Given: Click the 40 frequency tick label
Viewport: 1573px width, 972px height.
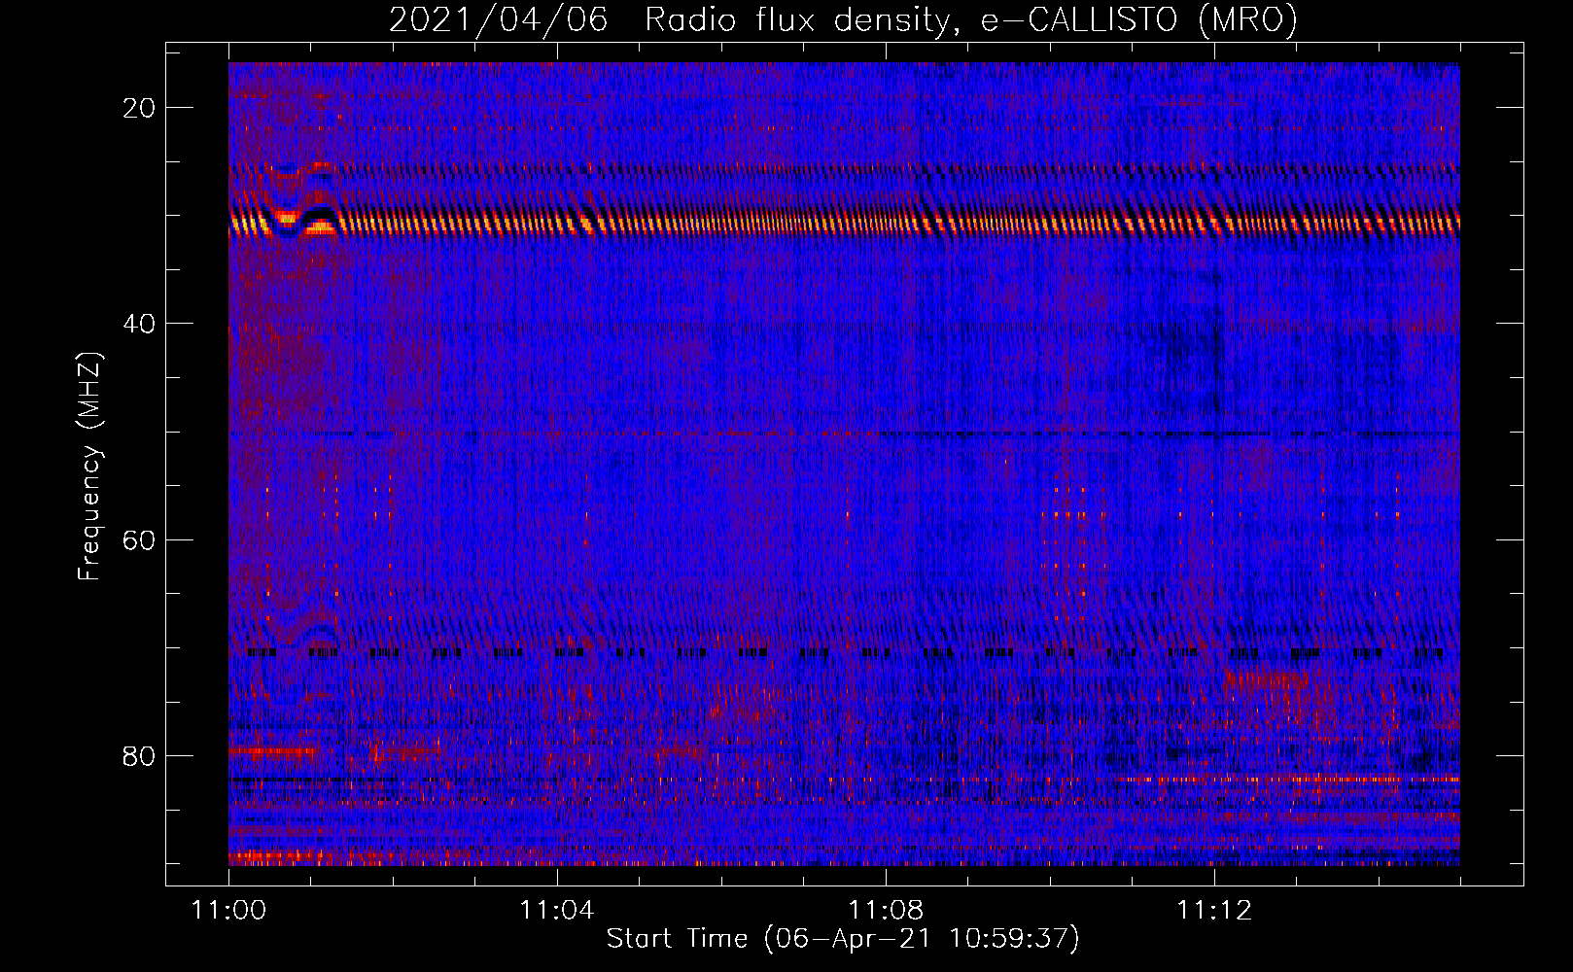Looking at the screenshot, I should click(x=139, y=324).
